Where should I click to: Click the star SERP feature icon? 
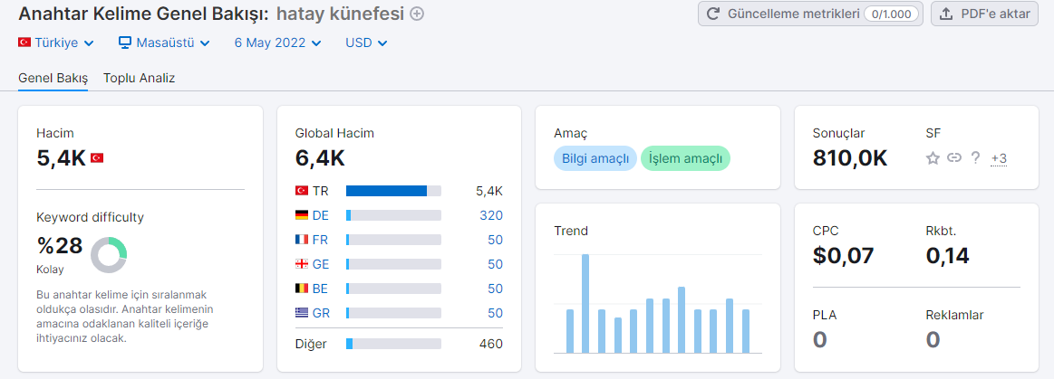(x=933, y=158)
